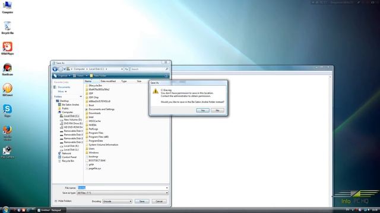The width and height of the screenshot is (380, 213).
Task: Select the Boot folder in file list
Action: click(x=90, y=105)
